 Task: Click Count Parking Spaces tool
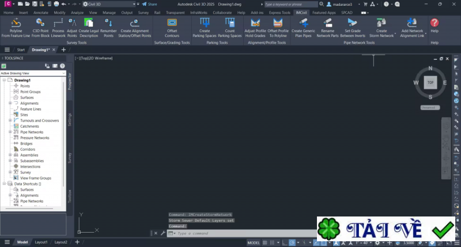[229, 28]
